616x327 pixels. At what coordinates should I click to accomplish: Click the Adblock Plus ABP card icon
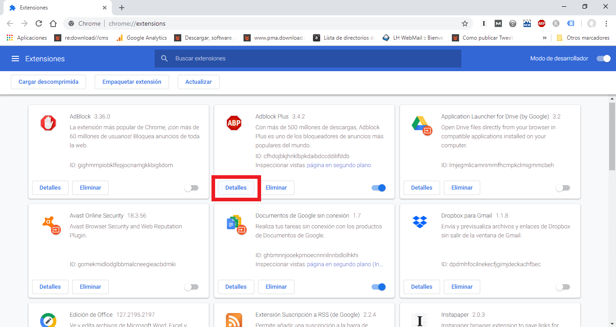tap(234, 123)
